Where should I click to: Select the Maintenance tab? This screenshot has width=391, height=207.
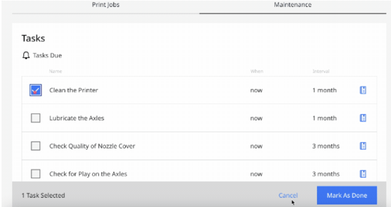pos(293,5)
